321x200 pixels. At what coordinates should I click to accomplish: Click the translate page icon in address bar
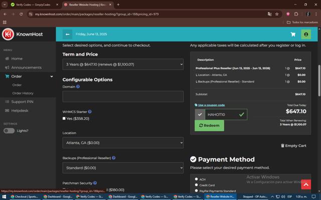(270, 14)
